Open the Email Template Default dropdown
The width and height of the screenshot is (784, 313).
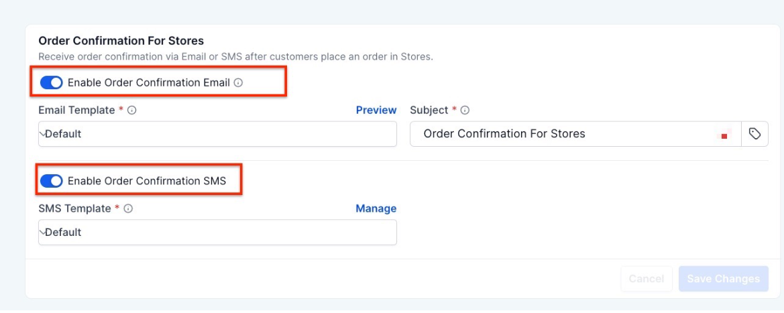tap(217, 134)
